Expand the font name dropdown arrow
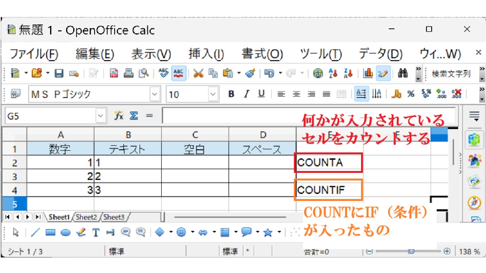Image resolution: width=486 pixels, height=273 pixels. 155,94
